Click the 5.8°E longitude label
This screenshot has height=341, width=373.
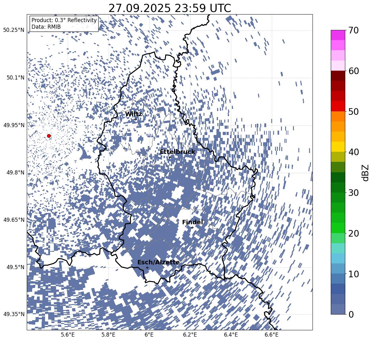(108, 335)
